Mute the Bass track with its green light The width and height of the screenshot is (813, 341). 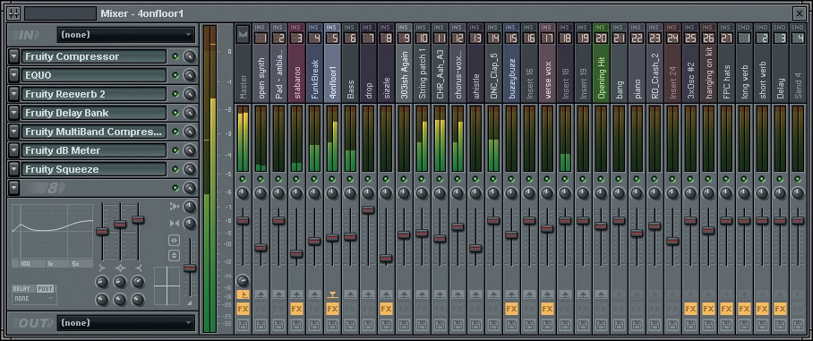[350, 179]
